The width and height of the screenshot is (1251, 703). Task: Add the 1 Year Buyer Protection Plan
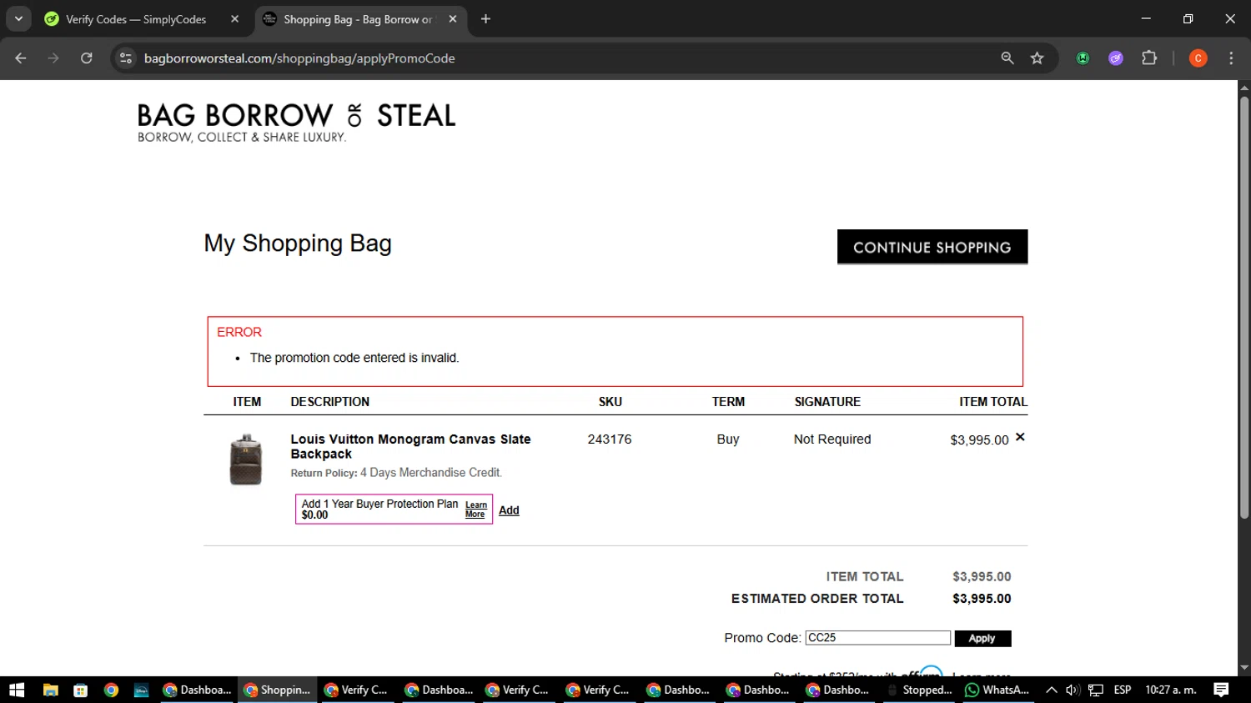pyautogui.click(x=509, y=510)
